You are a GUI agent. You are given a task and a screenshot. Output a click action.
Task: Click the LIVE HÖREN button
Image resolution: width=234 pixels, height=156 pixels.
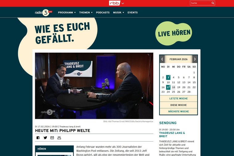175,34
